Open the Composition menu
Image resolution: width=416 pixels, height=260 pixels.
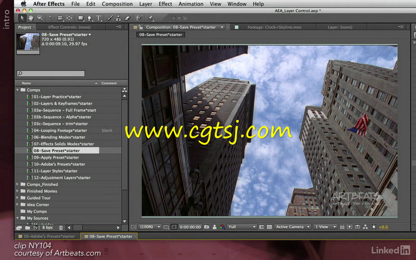coord(117,4)
